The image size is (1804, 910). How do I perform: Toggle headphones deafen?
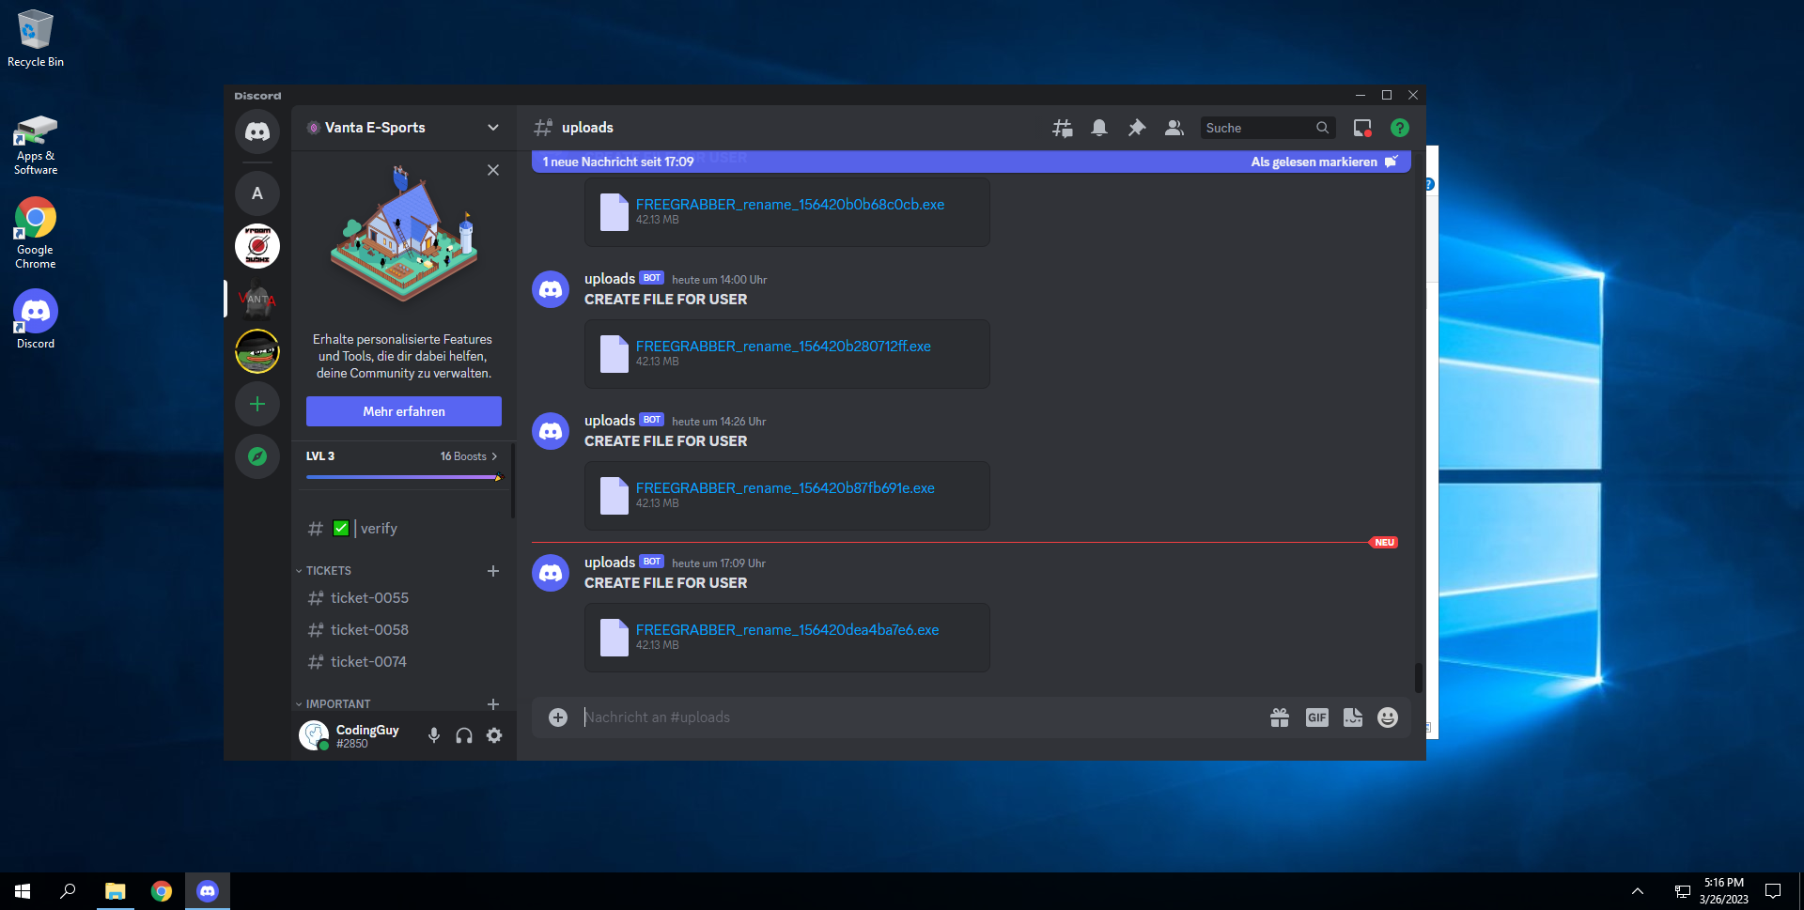pyautogui.click(x=464, y=735)
